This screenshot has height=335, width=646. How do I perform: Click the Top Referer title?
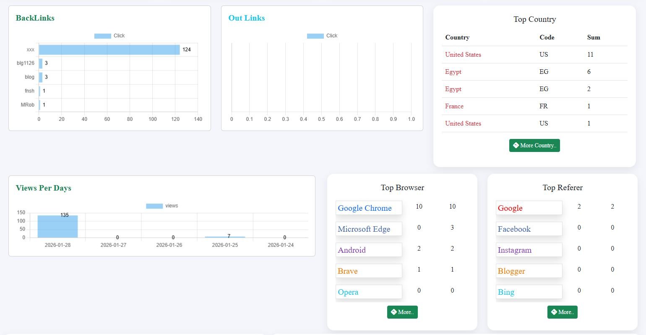coord(563,188)
